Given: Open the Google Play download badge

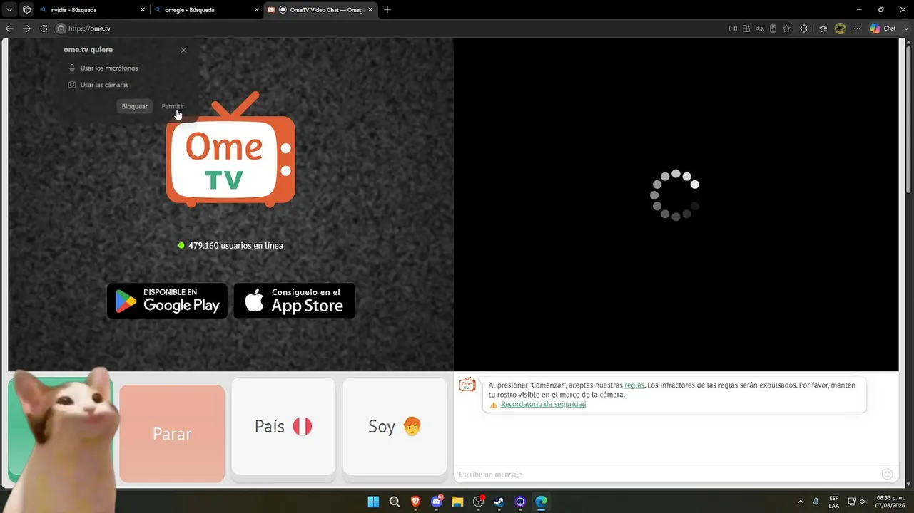Looking at the screenshot, I should coord(167,301).
